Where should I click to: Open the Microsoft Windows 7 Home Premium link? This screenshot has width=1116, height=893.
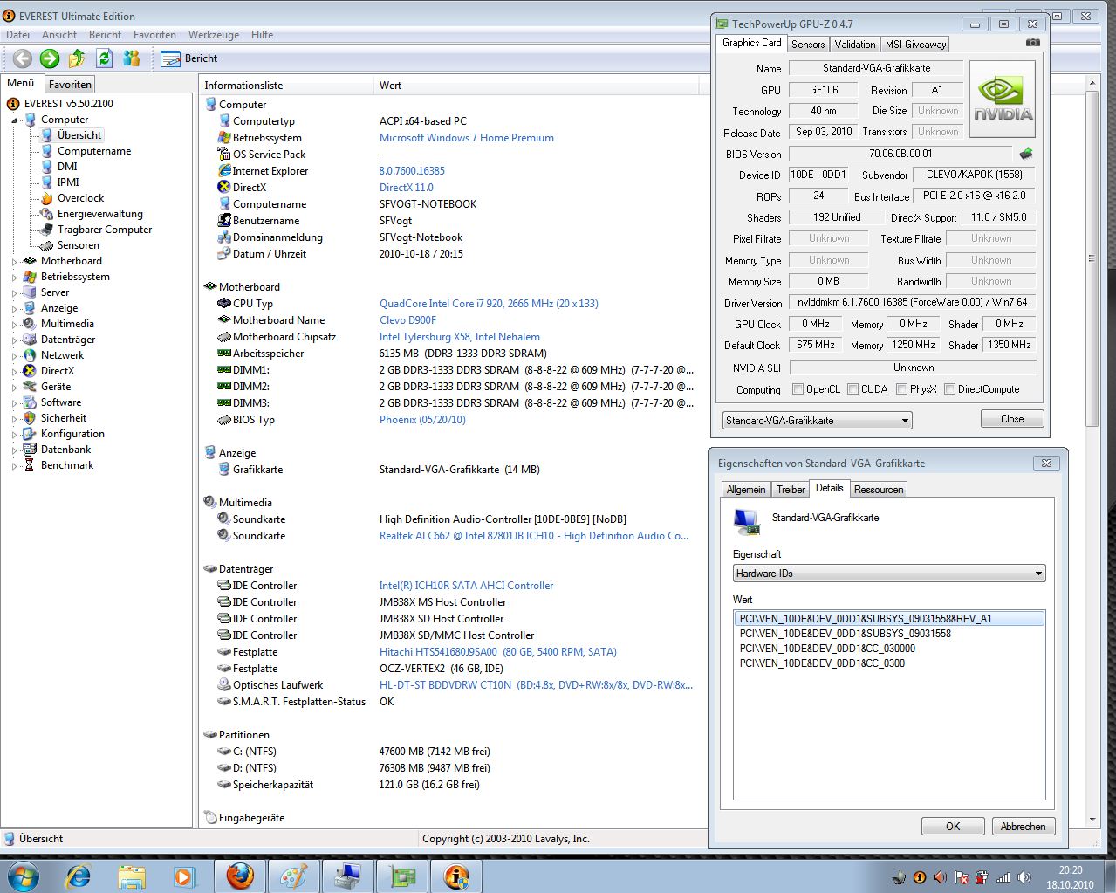coord(466,138)
